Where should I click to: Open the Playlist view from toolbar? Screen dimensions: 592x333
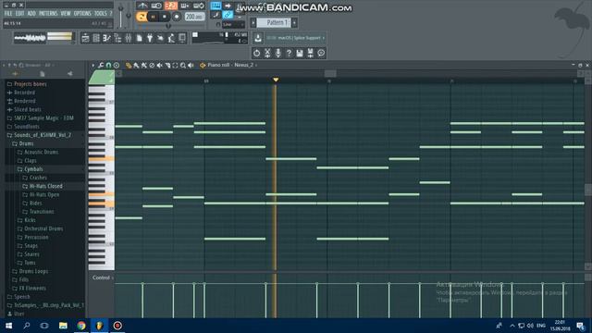[85, 38]
